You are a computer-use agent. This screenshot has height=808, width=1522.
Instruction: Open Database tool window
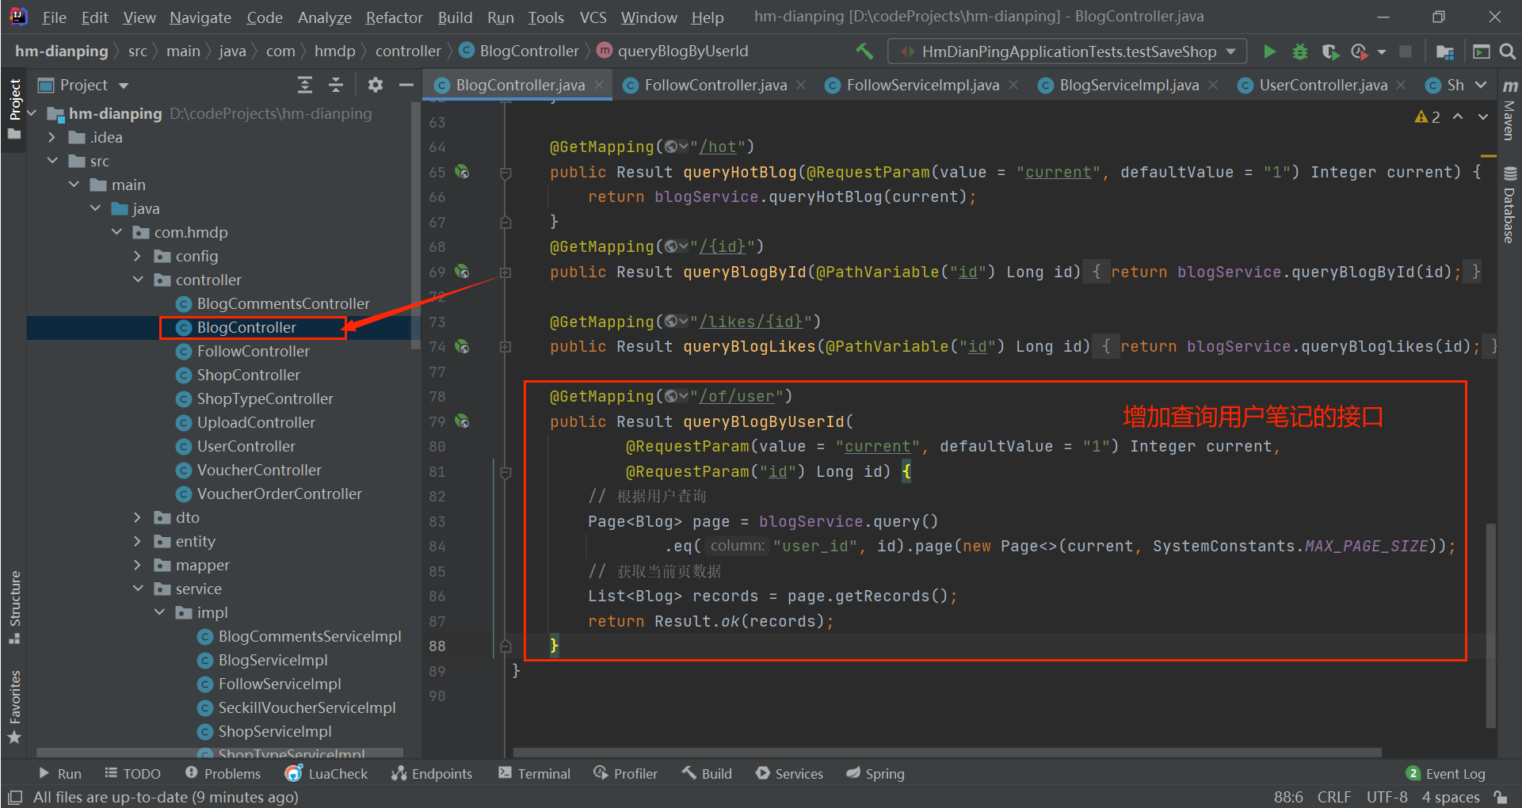(1510, 205)
